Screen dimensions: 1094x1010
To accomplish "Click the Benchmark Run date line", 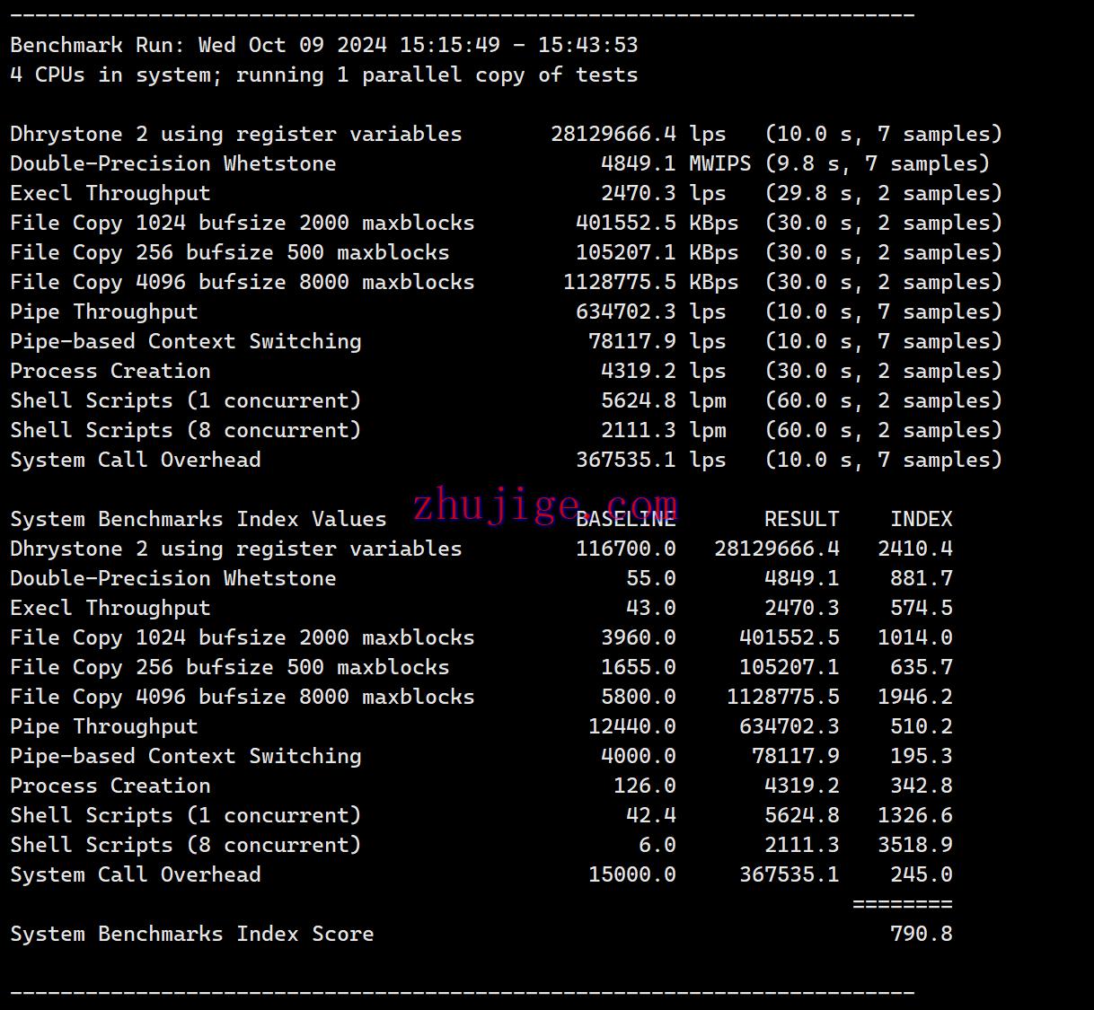I will point(323,45).
